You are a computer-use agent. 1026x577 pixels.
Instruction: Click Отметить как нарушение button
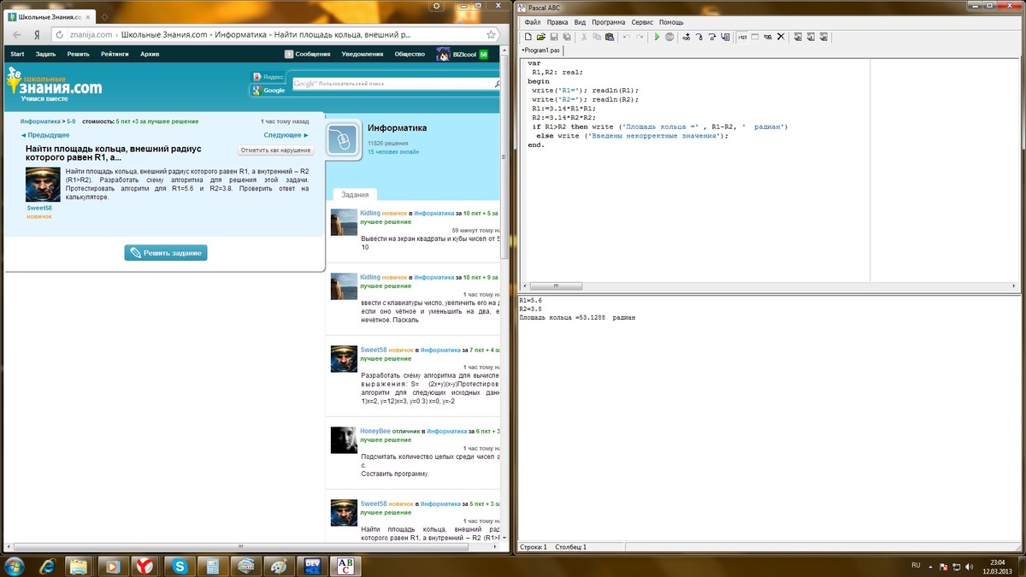[275, 150]
